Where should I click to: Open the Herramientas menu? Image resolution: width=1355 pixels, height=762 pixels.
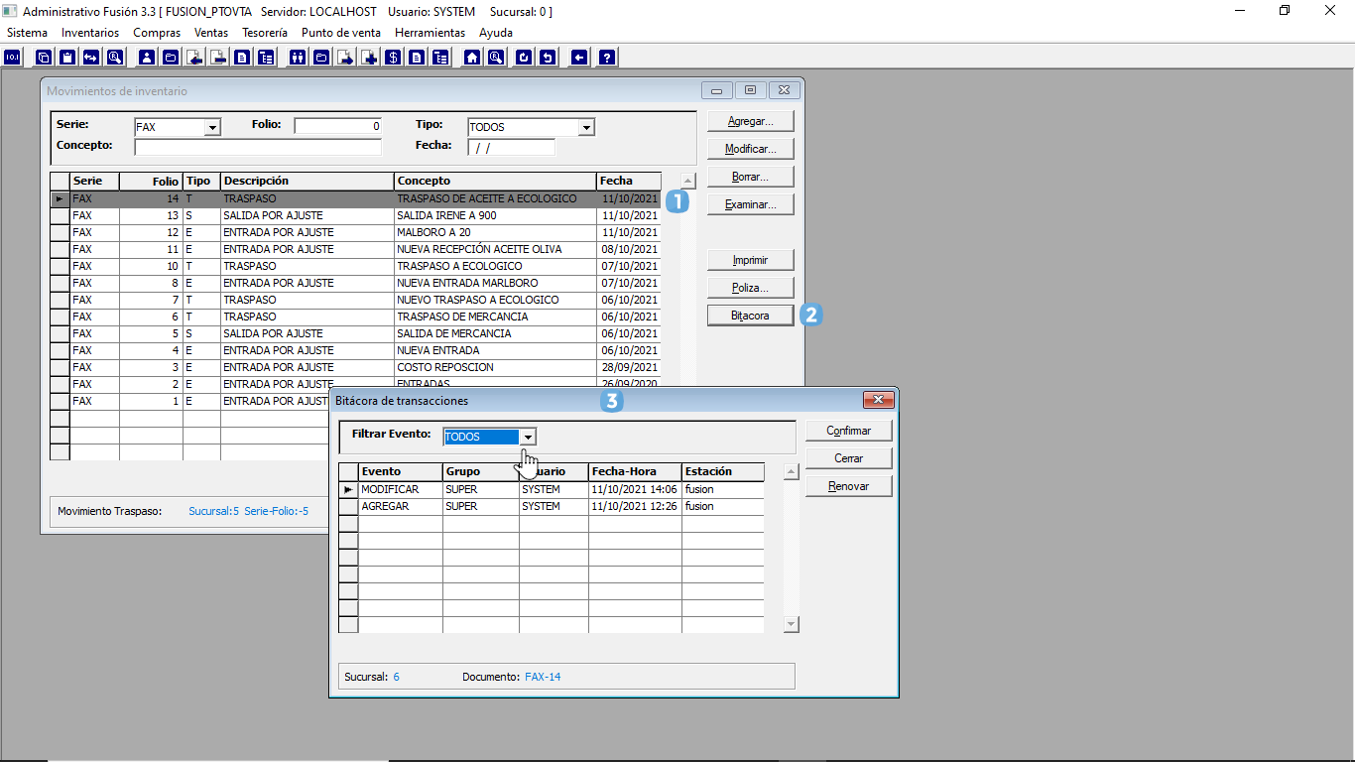430,33
